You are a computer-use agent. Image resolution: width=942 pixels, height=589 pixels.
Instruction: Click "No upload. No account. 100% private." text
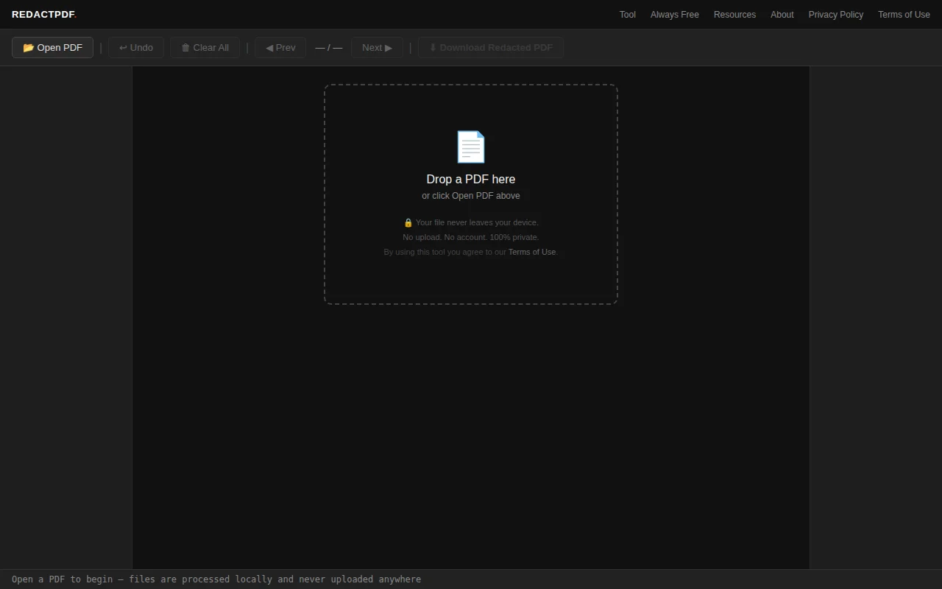[471, 237]
